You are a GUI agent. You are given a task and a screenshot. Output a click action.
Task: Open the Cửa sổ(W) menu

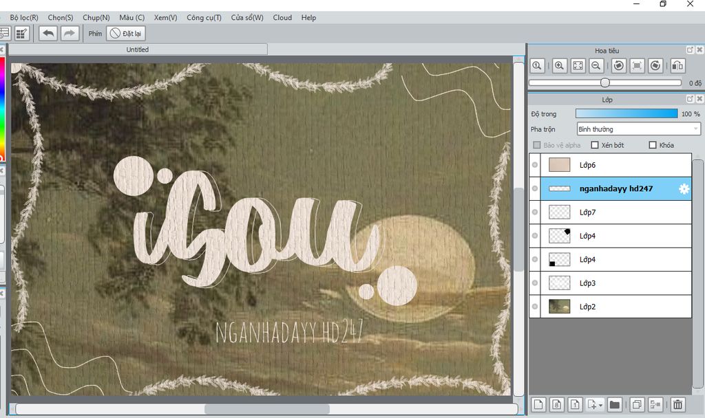pyautogui.click(x=247, y=17)
